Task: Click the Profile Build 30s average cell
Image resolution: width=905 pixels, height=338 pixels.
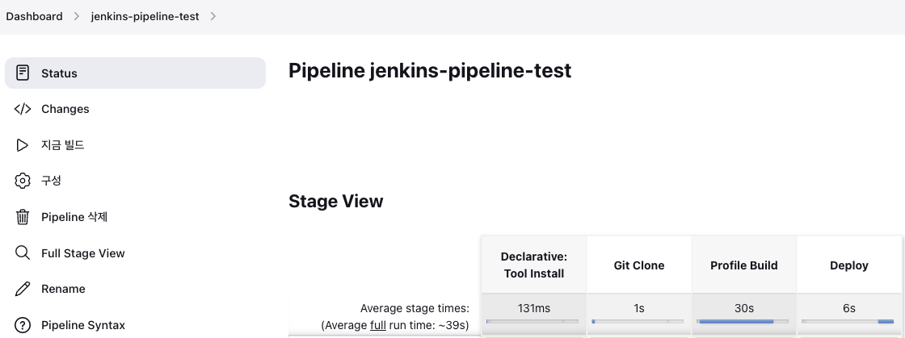Action: point(743,308)
